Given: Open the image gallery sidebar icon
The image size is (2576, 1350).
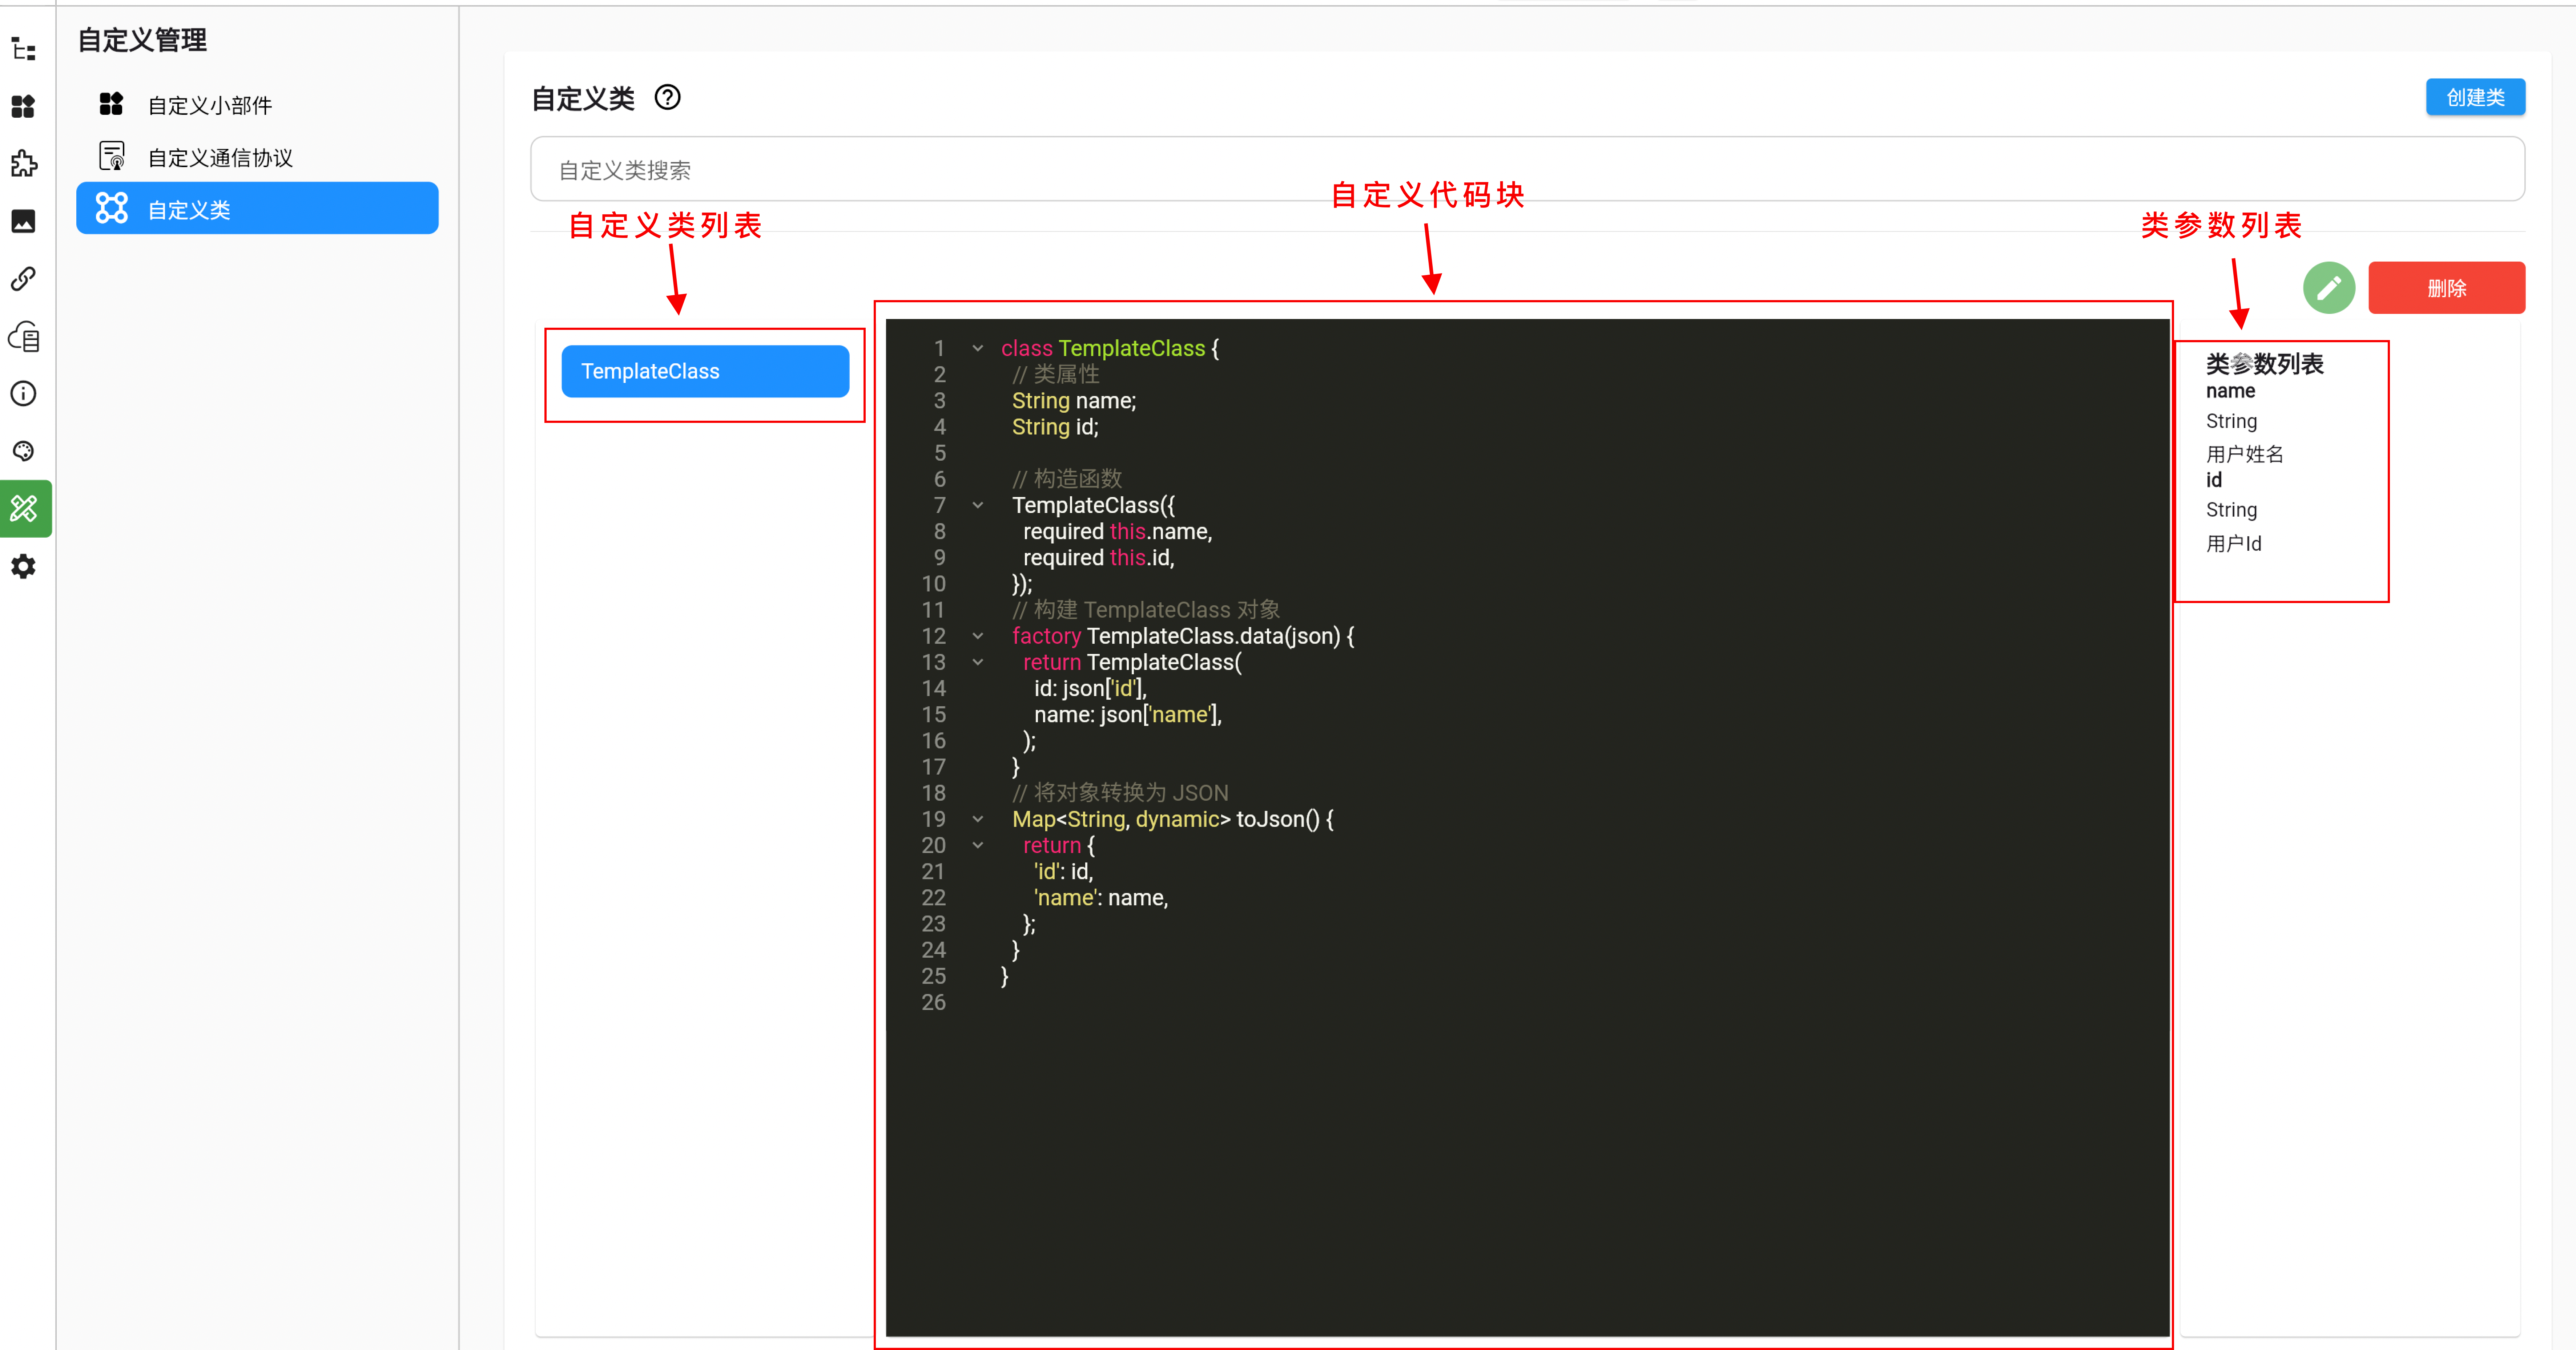Looking at the screenshot, I should point(24,221).
